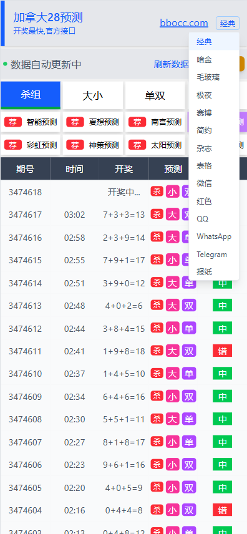Screen dimensions: 247x534
Task: Click the 小 tag in row 3474618
Action: 173,192
